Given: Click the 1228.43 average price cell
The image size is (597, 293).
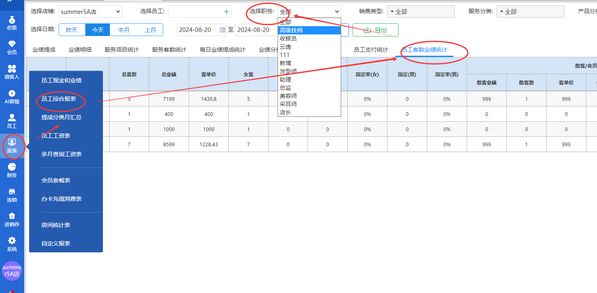Looking at the screenshot, I should click(x=209, y=144).
